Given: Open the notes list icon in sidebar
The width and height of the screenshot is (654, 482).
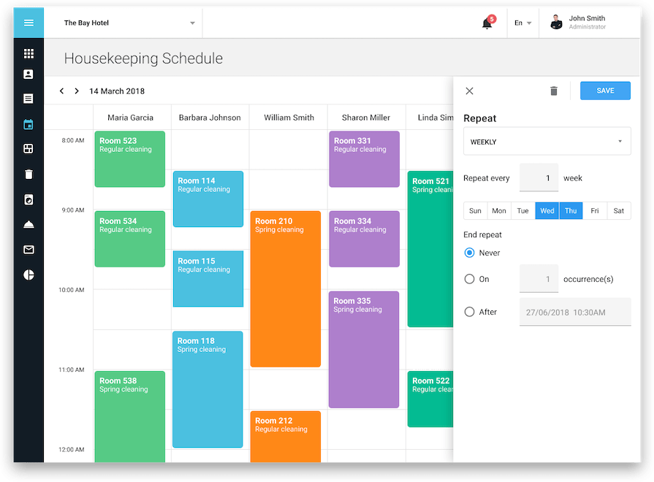Looking at the screenshot, I should click(x=28, y=98).
